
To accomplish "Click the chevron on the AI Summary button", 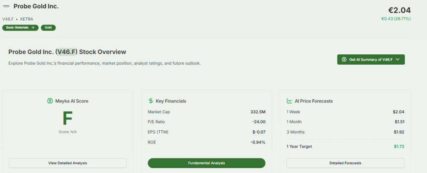I will pyautogui.click(x=397, y=59).
